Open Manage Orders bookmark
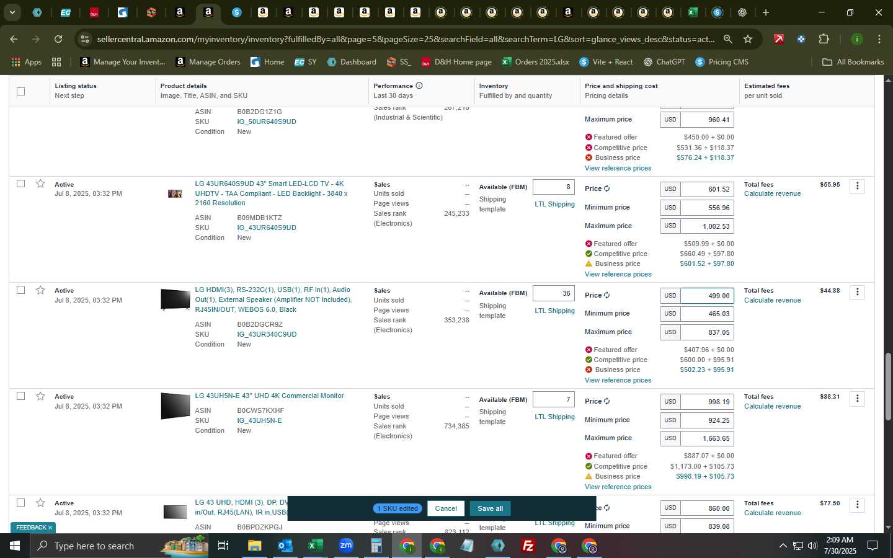The width and height of the screenshot is (893, 558). point(208,62)
